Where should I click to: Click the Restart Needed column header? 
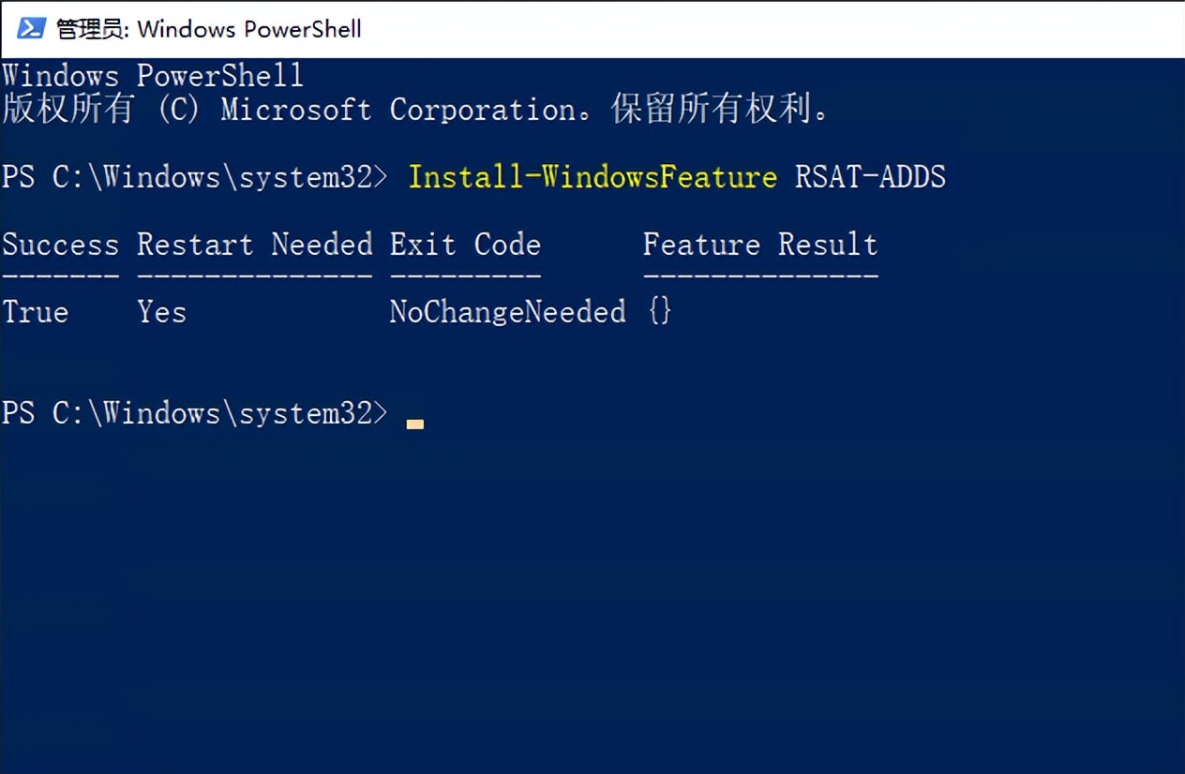point(255,245)
